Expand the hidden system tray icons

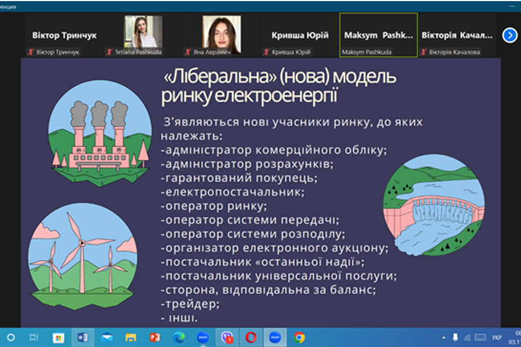(443, 337)
